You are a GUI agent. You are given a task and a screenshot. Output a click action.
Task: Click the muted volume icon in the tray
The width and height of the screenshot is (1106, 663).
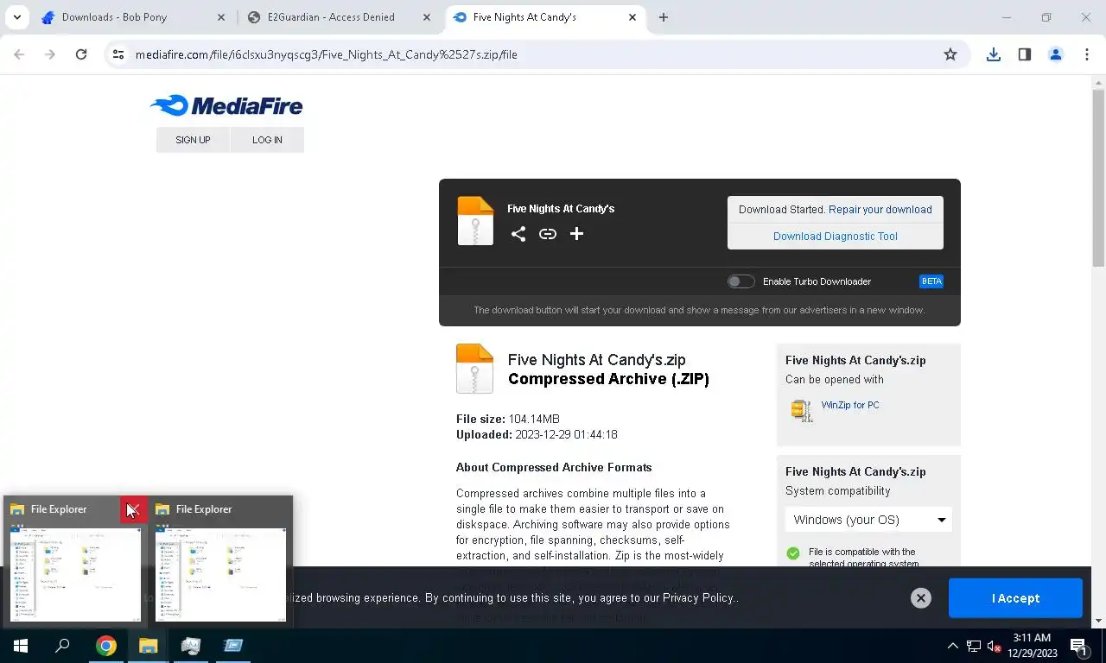click(995, 646)
